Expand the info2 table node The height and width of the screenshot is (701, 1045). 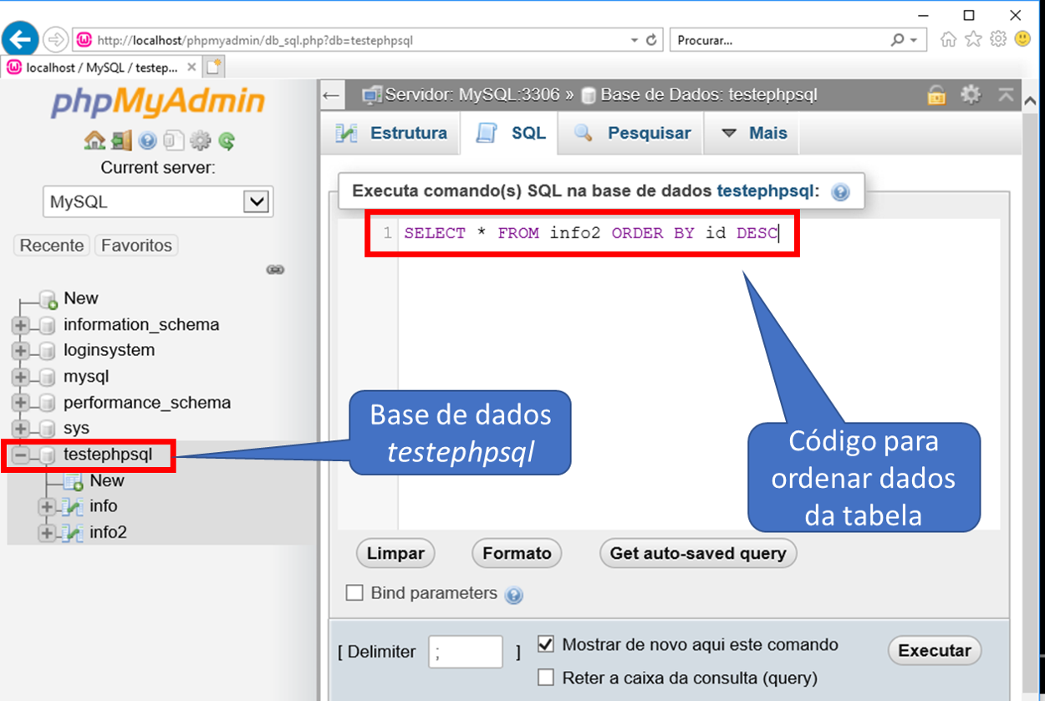pyautogui.click(x=47, y=532)
